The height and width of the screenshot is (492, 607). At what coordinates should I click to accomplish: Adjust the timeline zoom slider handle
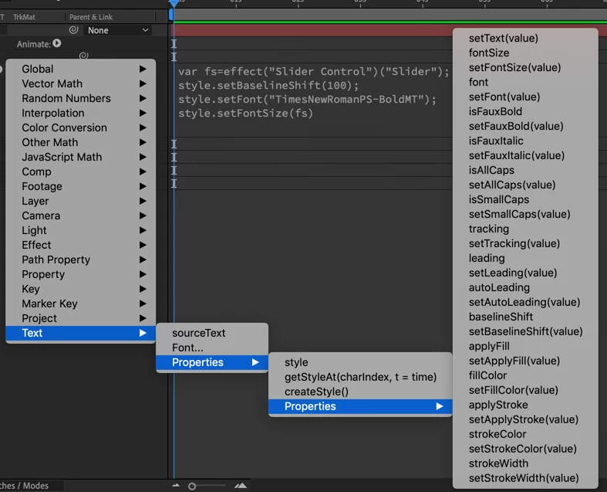(191, 486)
